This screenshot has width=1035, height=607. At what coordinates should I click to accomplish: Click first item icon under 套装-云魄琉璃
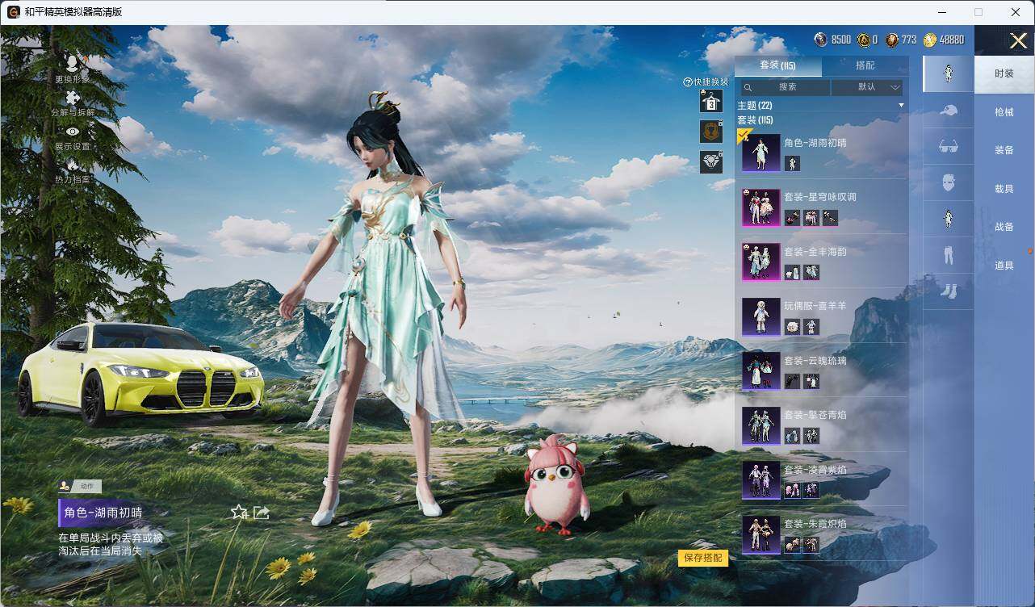(x=792, y=381)
